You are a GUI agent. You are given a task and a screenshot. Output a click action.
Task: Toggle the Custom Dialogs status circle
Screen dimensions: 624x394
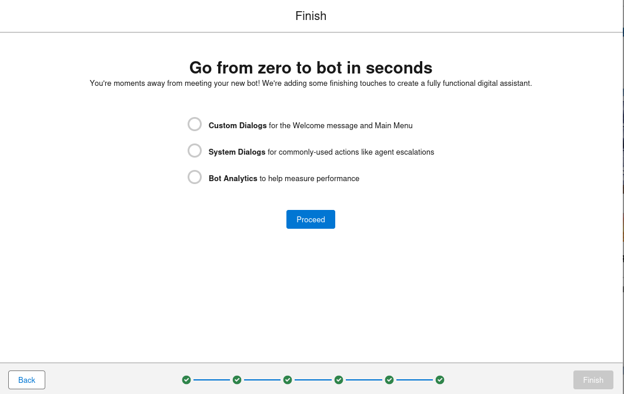point(195,124)
